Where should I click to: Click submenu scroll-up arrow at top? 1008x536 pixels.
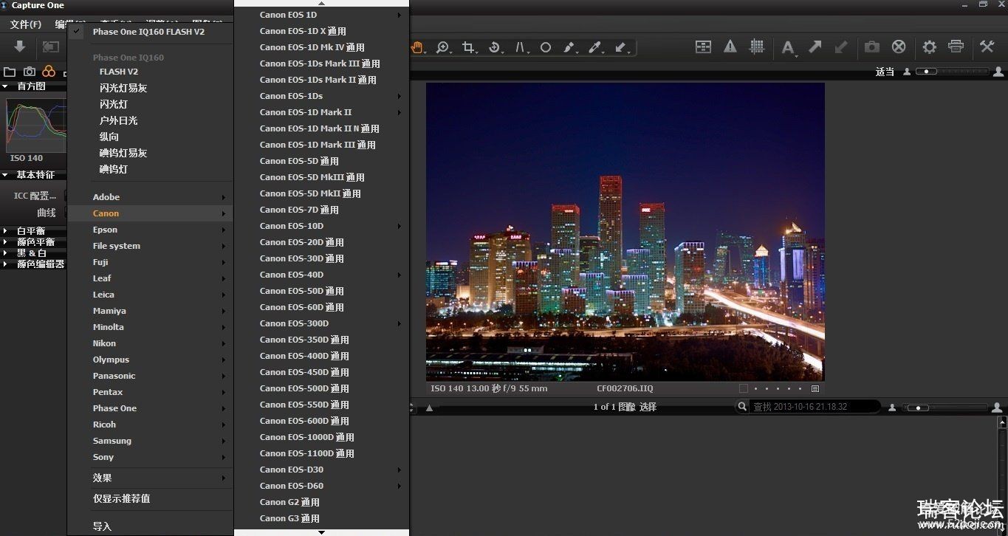coord(322,3)
